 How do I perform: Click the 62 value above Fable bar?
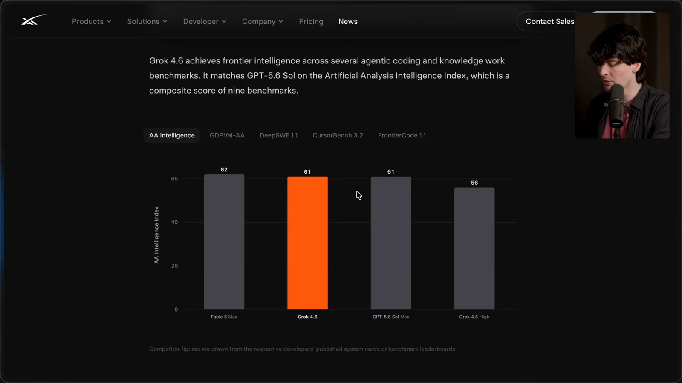224,169
